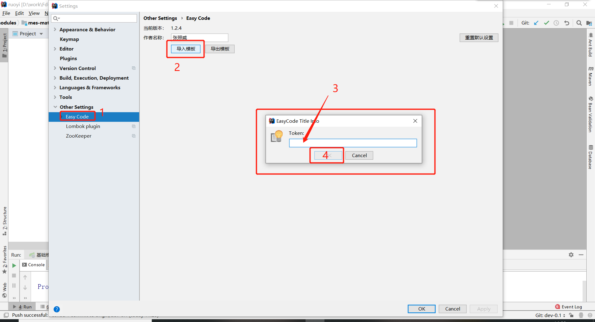This screenshot has width=595, height=322.
Task: Click the 导入模板 import template button
Action: click(185, 49)
